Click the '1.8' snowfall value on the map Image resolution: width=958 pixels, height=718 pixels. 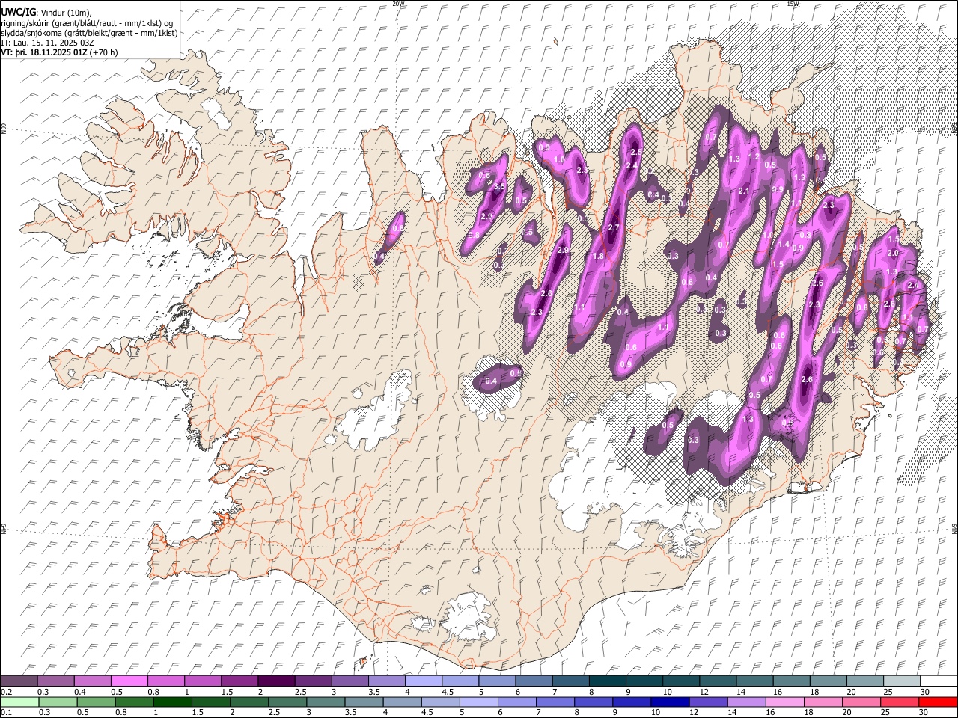598,257
